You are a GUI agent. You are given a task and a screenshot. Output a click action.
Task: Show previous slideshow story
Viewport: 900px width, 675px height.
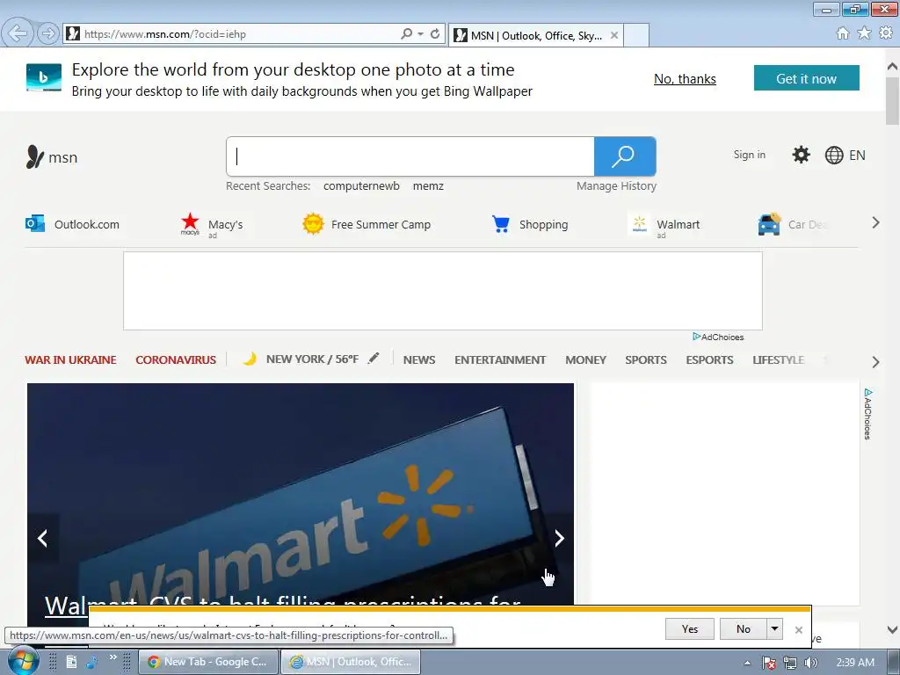[x=43, y=538]
